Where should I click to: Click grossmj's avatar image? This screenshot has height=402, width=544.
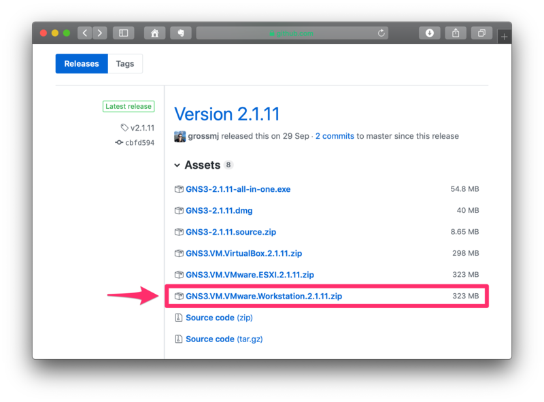pyautogui.click(x=180, y=137)
